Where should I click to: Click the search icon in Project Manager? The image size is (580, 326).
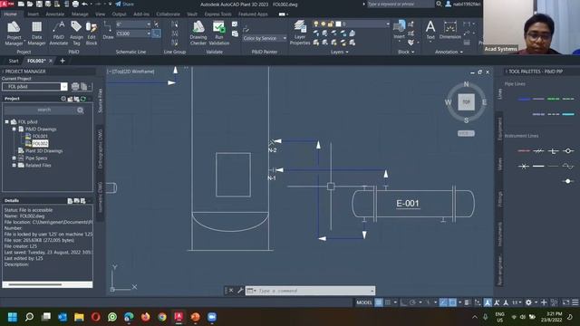click(x=81, y=110)
